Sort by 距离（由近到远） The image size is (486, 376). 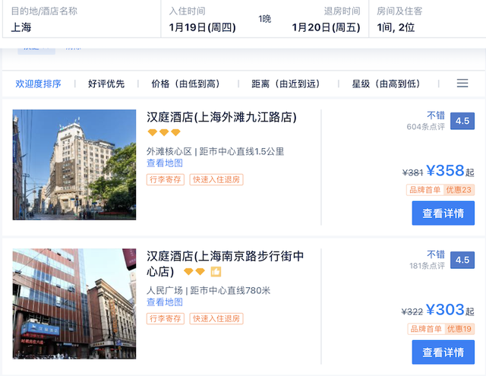(x=286, y=84)
